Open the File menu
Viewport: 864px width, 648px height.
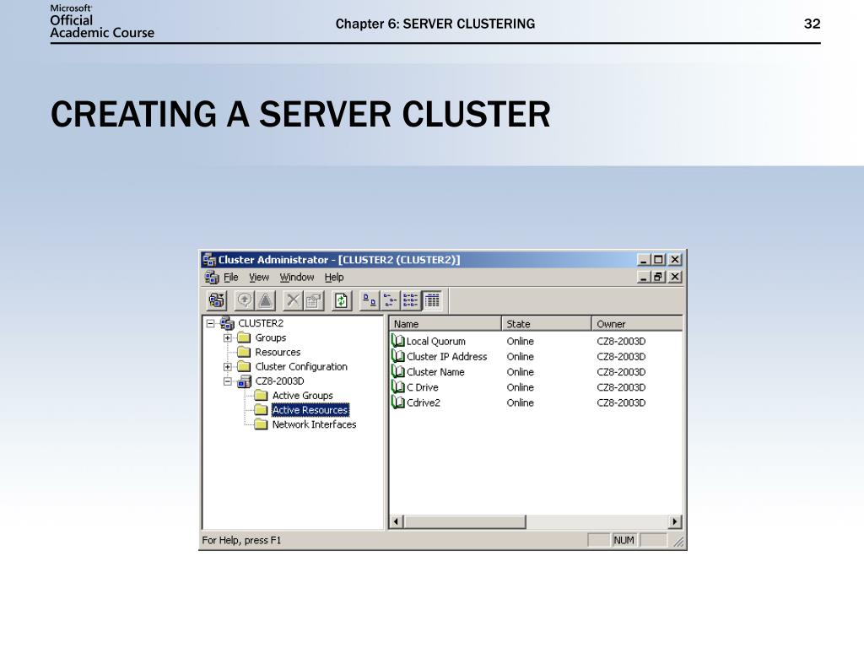[231, 278]
